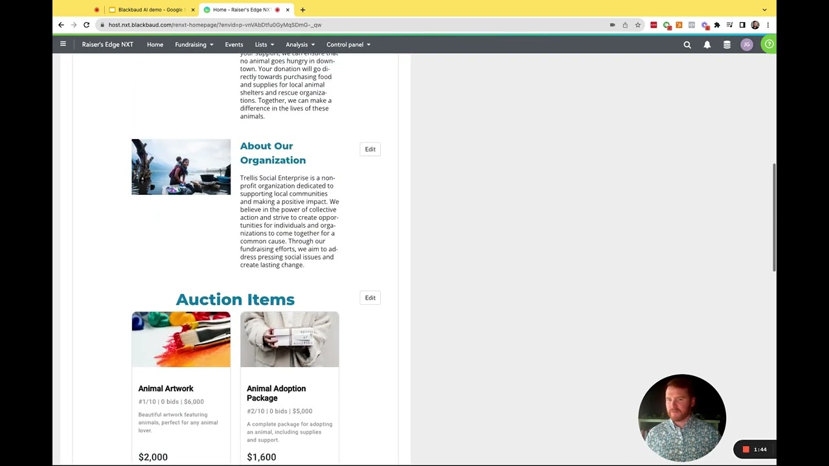Reload the current page
829x466 pixels.
click(86, 25)
